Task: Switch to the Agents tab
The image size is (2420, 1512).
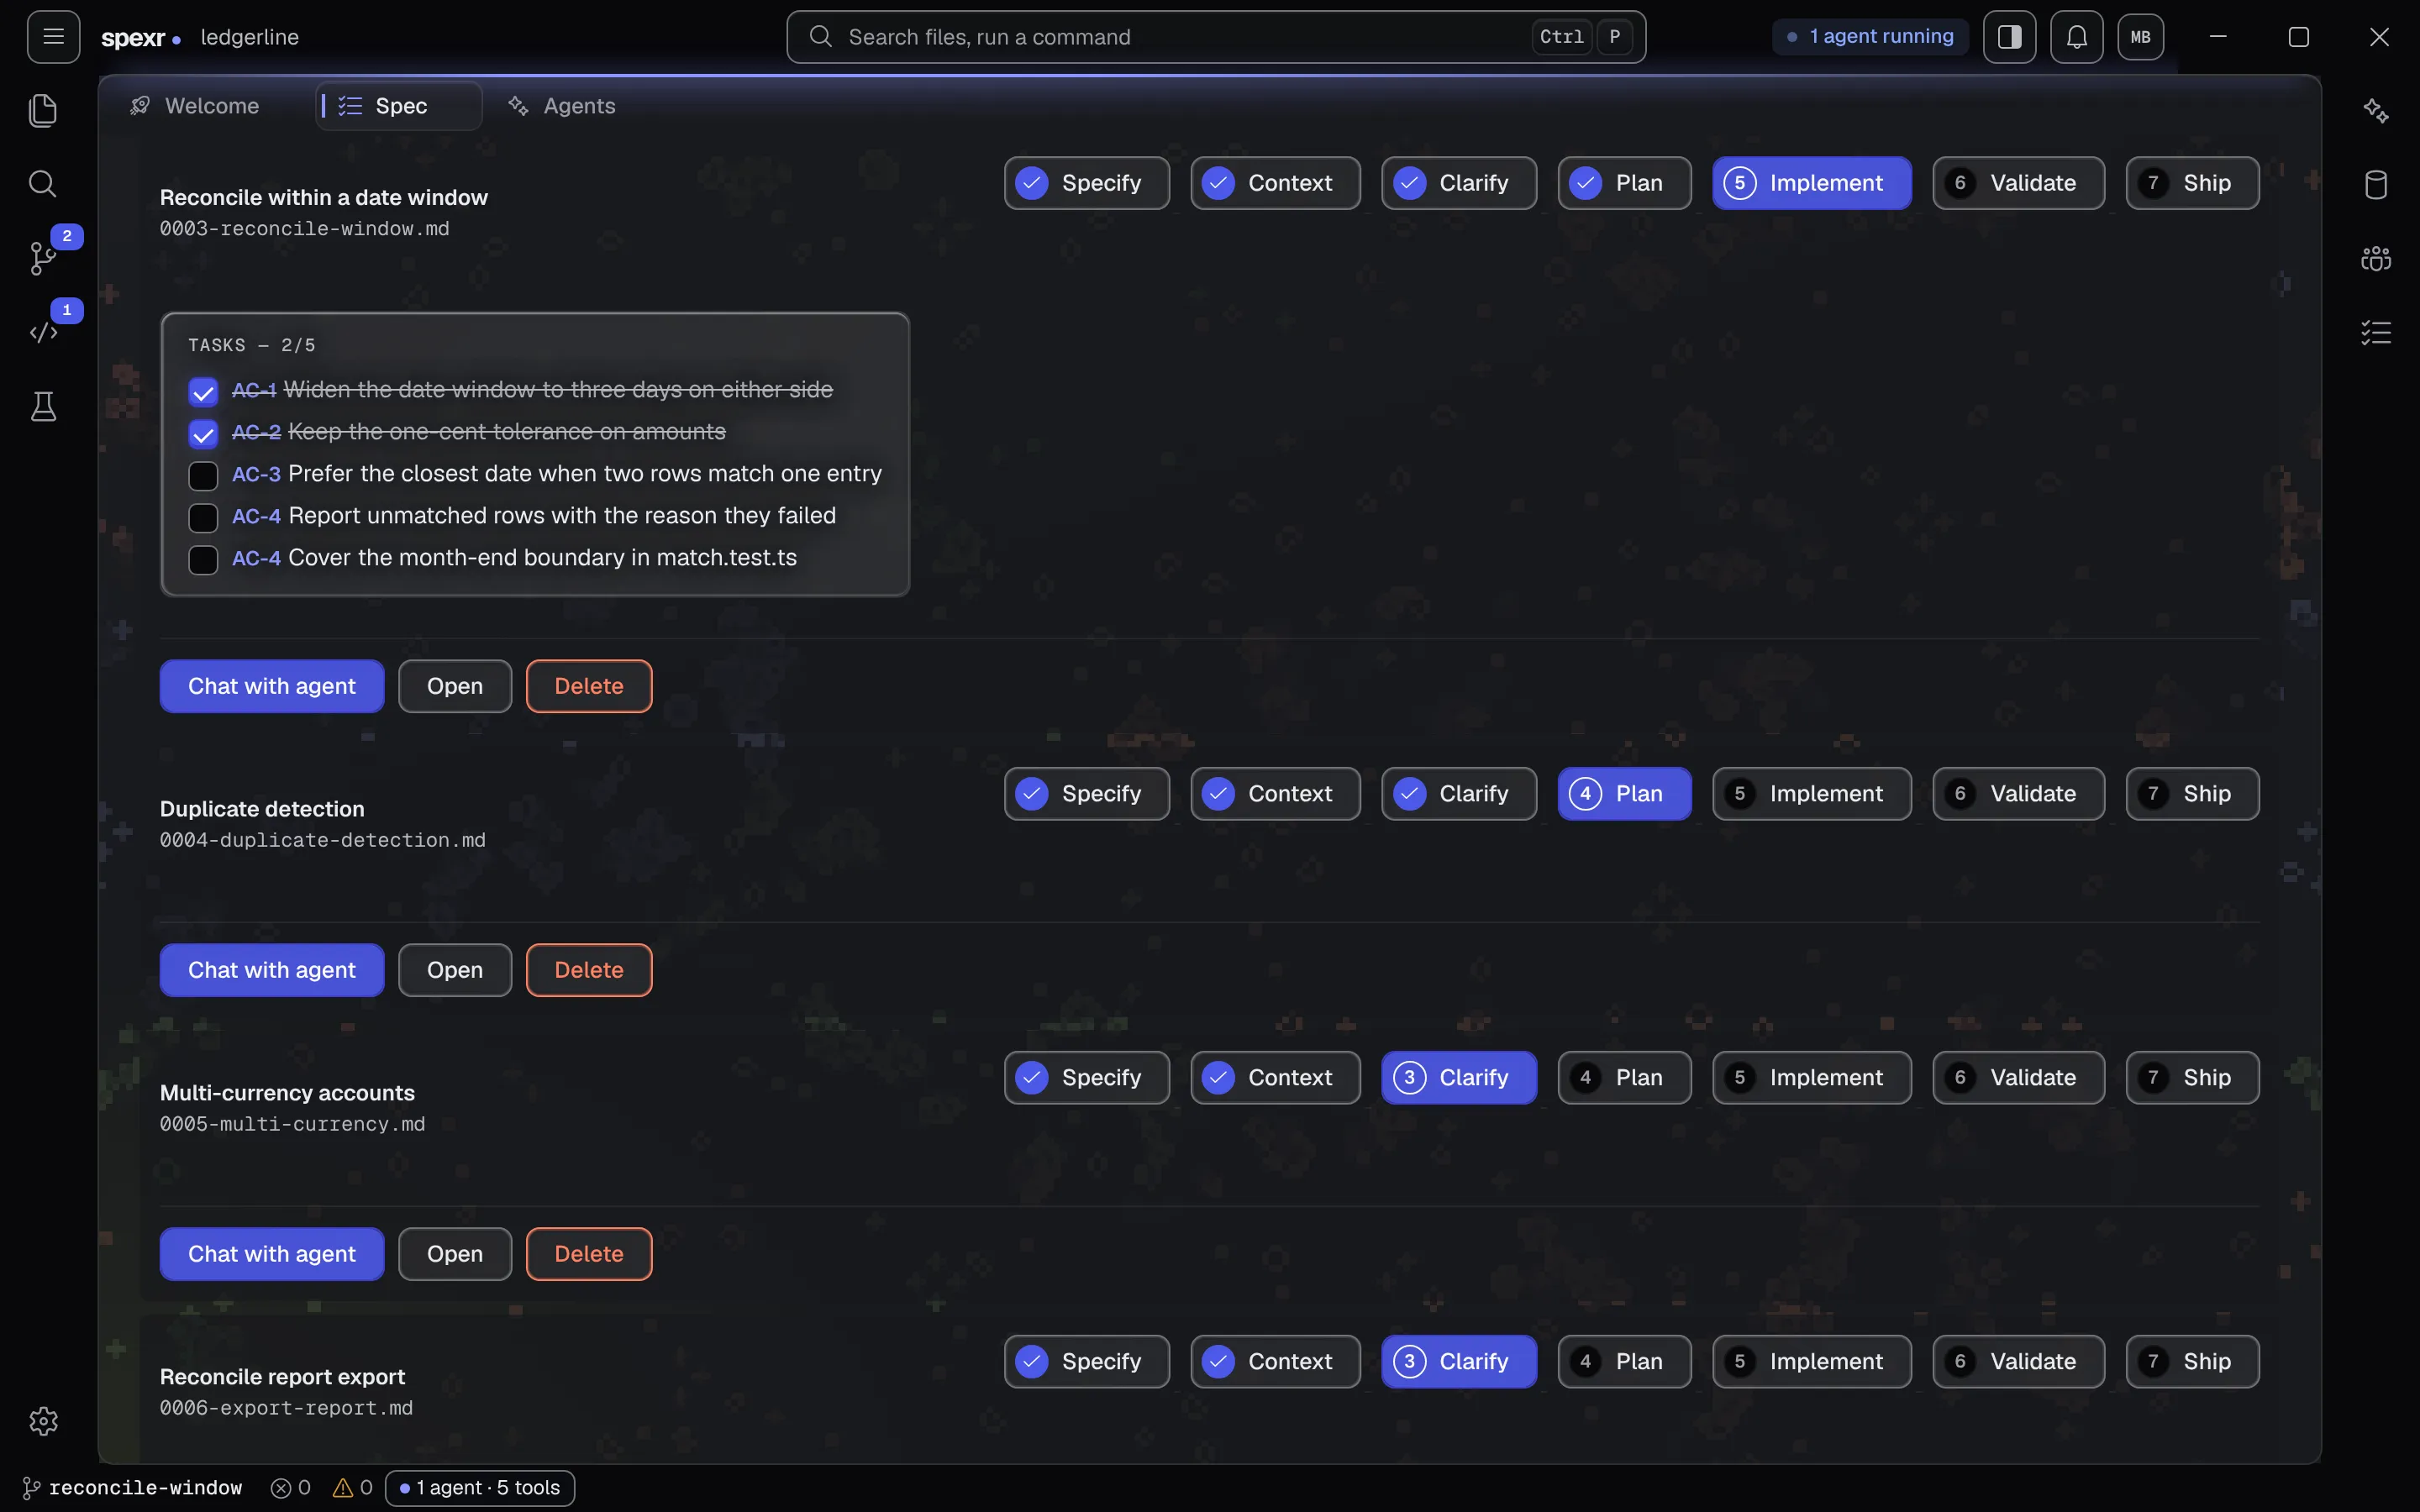Action: coord(562,106)
